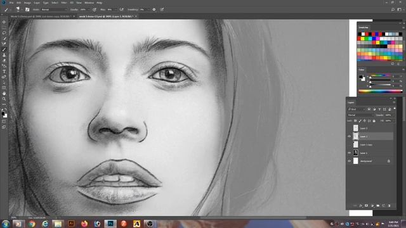The height and width of the screenshot is (228, 406).
Task: Filter layers for pixel layers
Action: tap(369, 109)
